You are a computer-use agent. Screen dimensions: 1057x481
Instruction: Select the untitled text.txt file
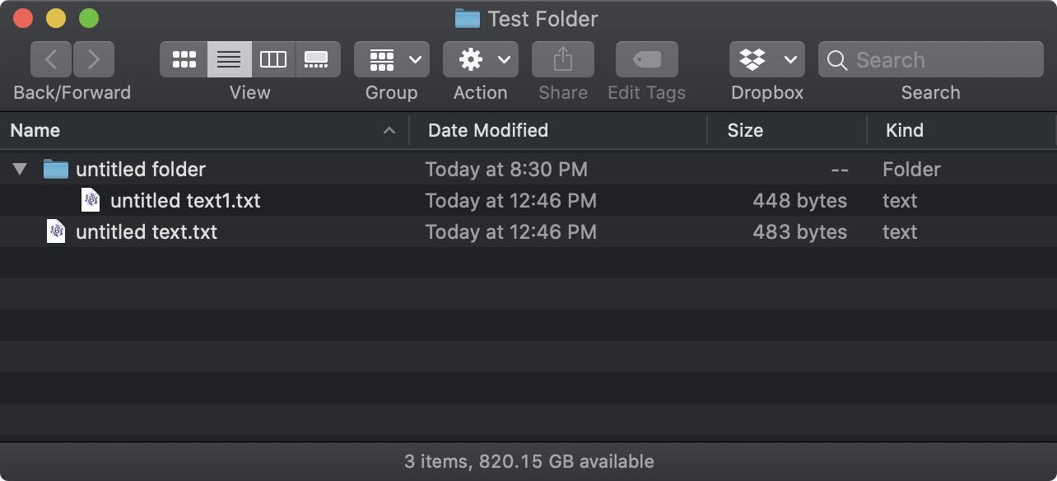pos(147,232)
